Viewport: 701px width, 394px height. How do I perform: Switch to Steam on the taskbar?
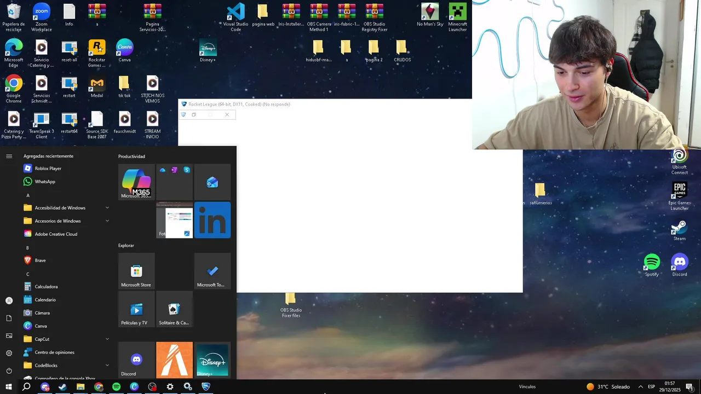tap(62, 387)
